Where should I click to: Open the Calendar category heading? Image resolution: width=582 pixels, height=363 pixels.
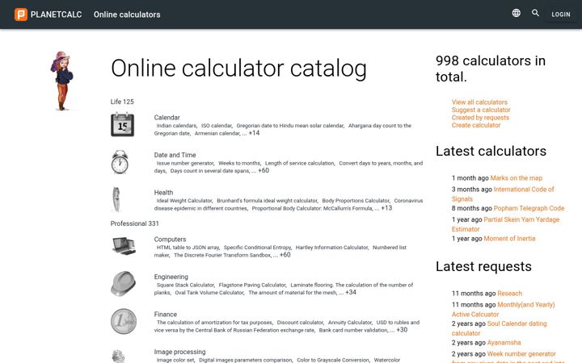(167, 118)
